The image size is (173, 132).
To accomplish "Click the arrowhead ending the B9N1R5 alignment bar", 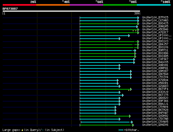I will [x=137, y=27].
